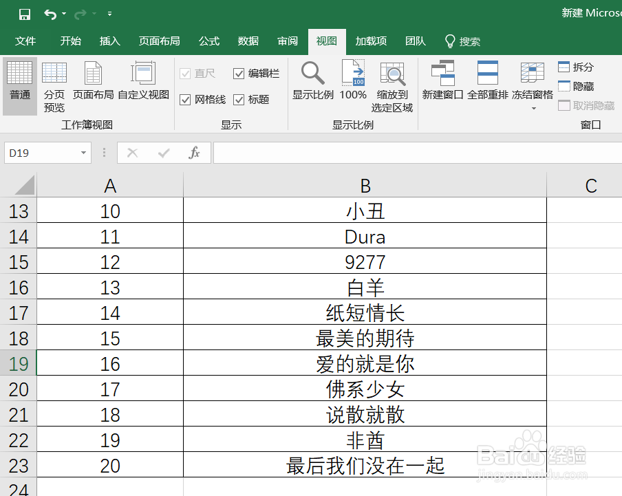Switch to the 加载项 ribbon tab
The height and width of the screenshot is (496, 622).
click(371, 41)
